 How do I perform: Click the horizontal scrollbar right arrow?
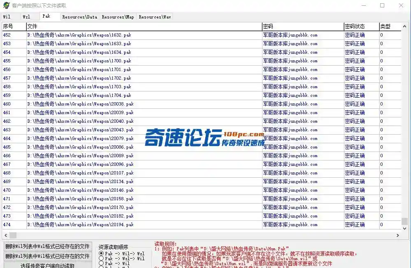click(398, 235)
